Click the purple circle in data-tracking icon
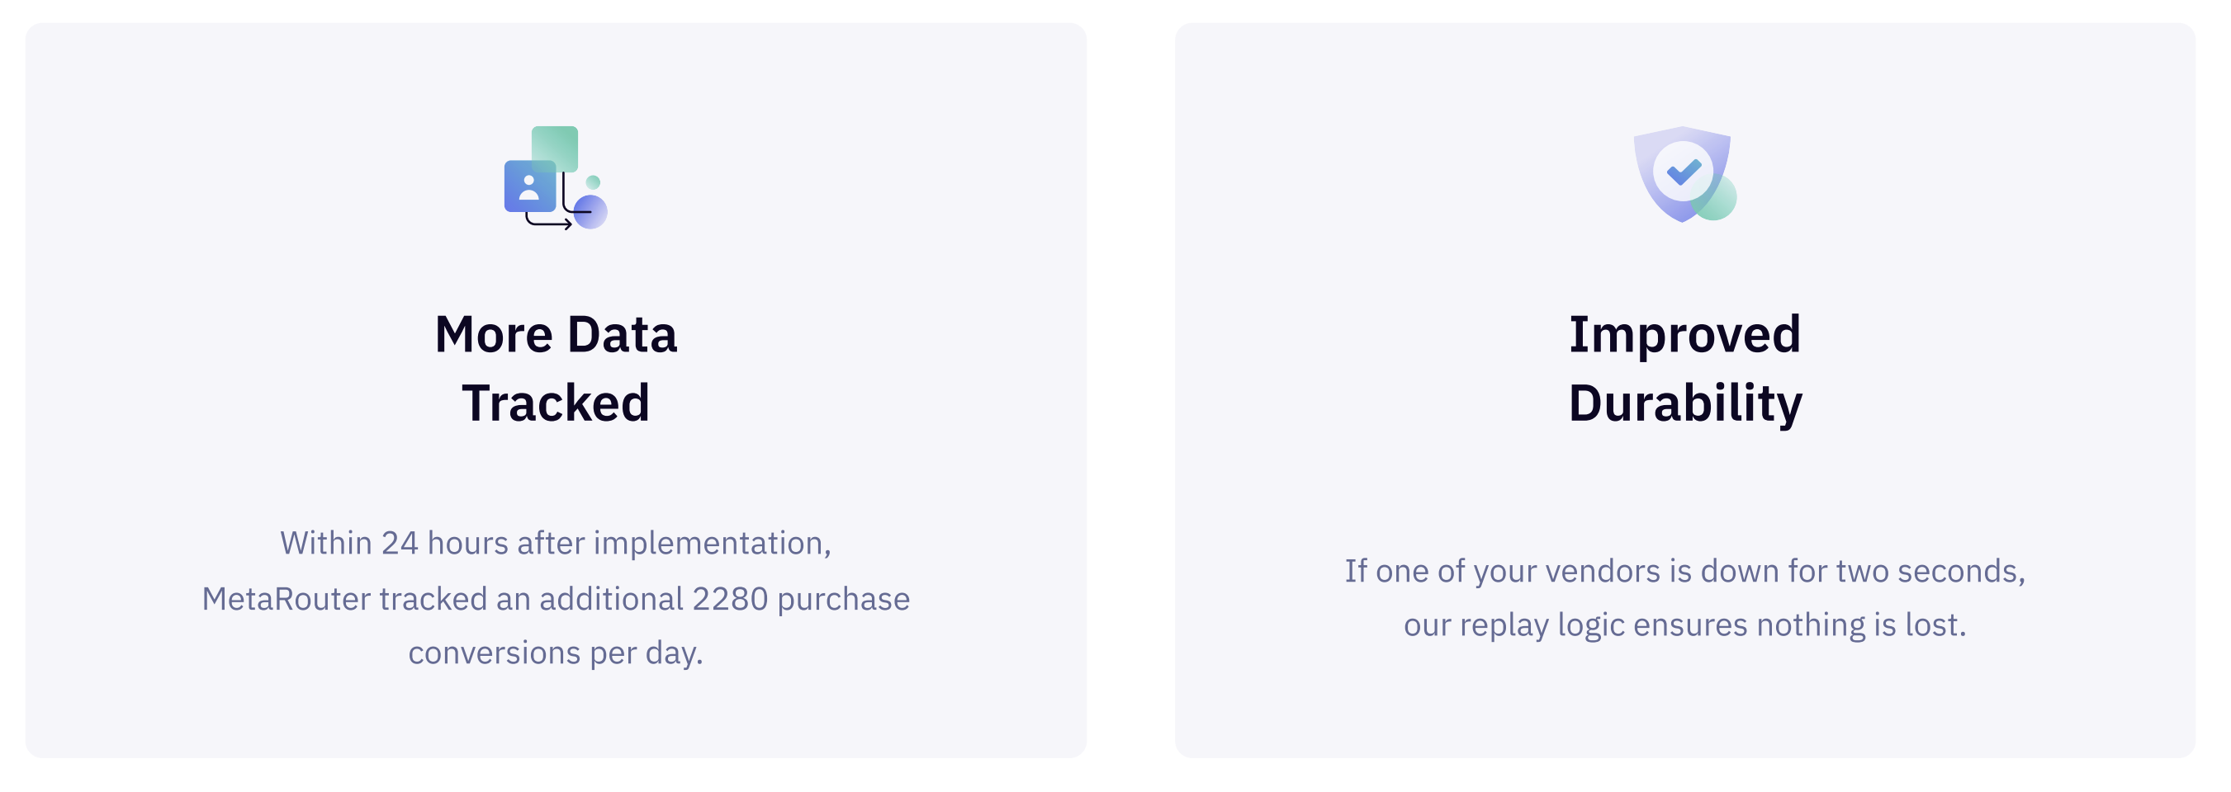 coord(590,212)
